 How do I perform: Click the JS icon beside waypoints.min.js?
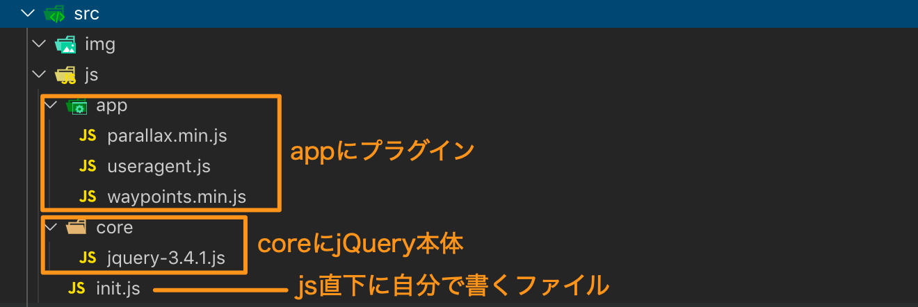[88, 197]
